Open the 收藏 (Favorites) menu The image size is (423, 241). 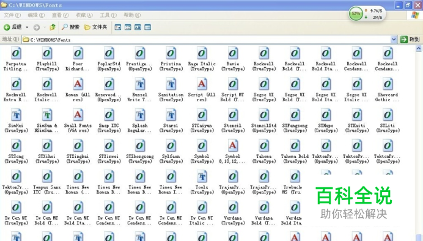click(x=84, y=15)
